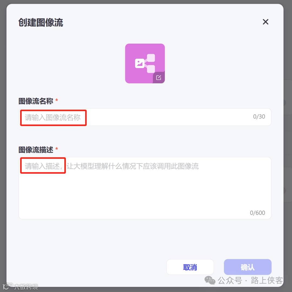Click the 确认 button
Viewport: 292px width, 292px height.
248,267
